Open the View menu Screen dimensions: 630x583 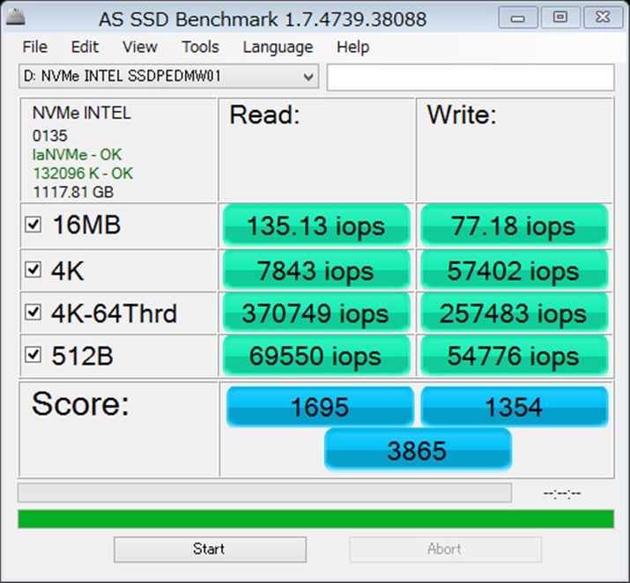coord(140,48)
